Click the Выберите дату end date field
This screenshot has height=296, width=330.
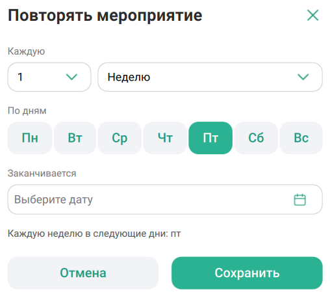pyautogui.click(x=165, y=200)
